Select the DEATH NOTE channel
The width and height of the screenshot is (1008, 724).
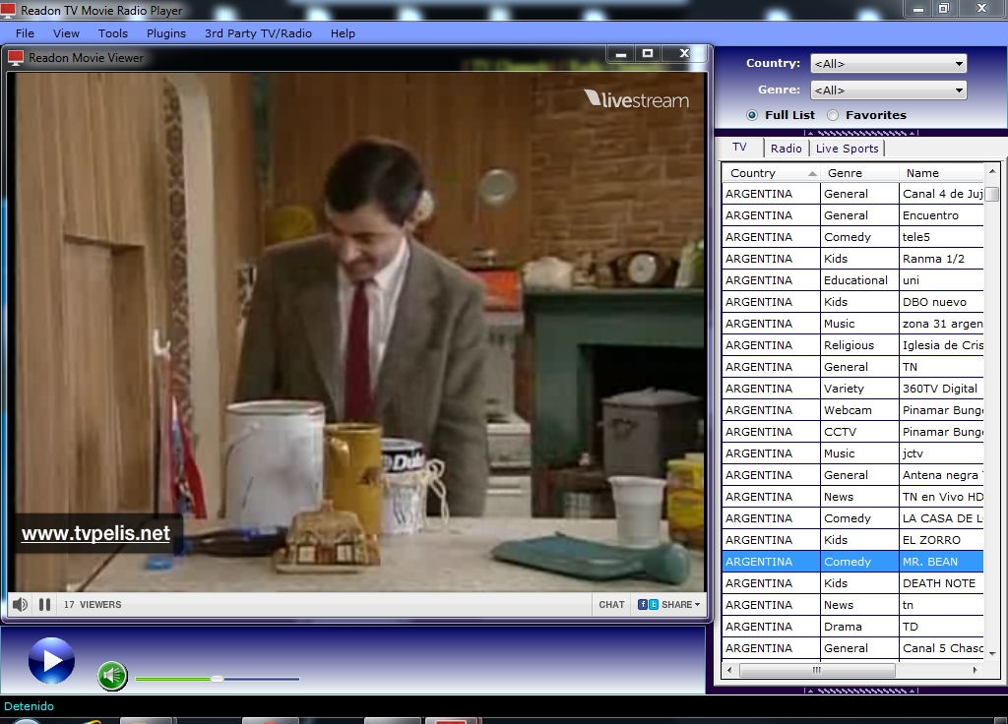click(x=852, y=583)
